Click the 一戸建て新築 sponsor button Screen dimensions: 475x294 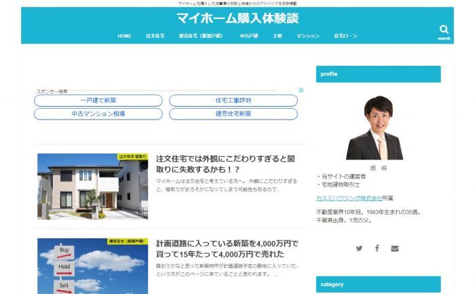click(x=98, y=100)
